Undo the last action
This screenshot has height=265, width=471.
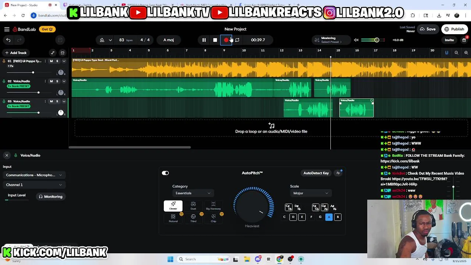tap(8, 40)
